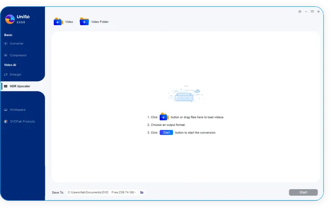Click the gray Start button
The height and width of the screenshot is (208, 331).
point(303,192)
